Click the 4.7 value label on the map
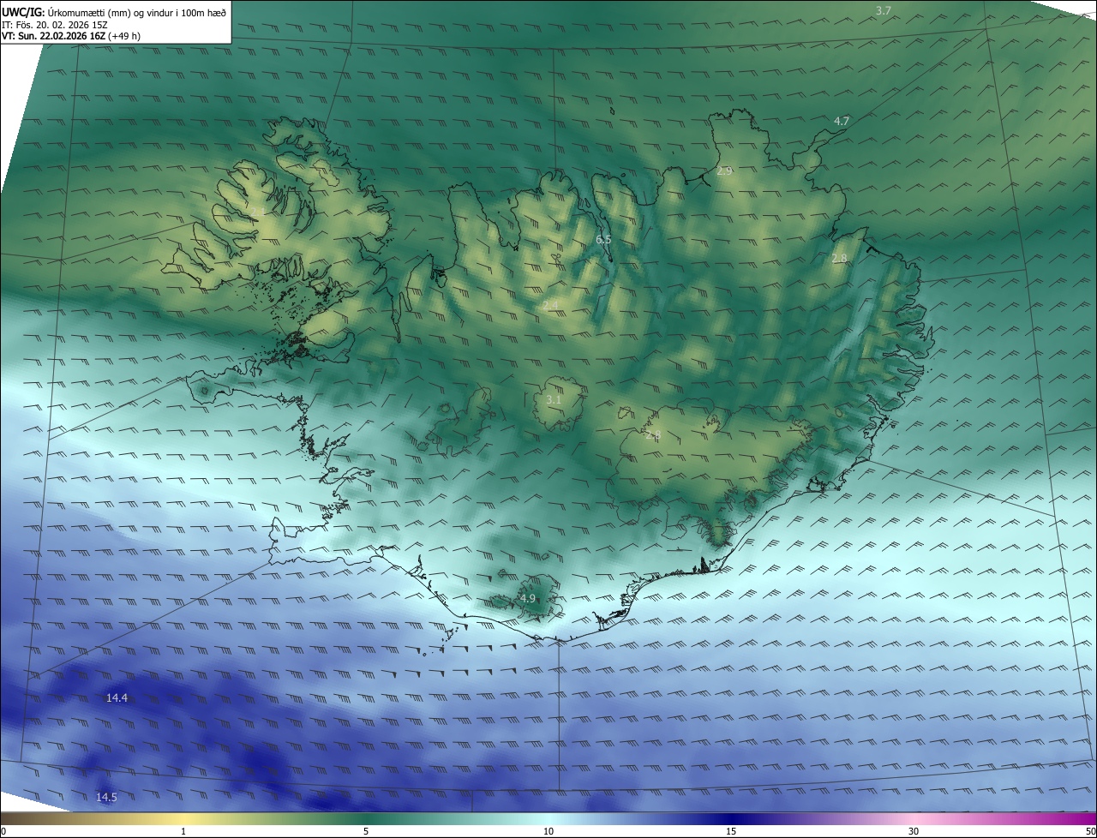The height and width of the screenshot is (838, 1097). [x=842, y=122]
